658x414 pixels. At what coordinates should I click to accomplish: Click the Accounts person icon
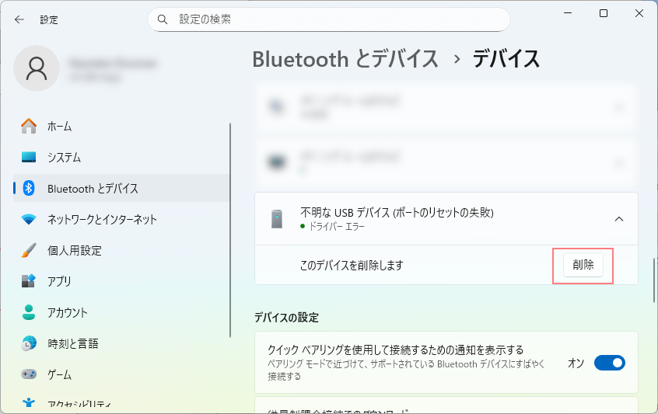click(x=29, y=312)
